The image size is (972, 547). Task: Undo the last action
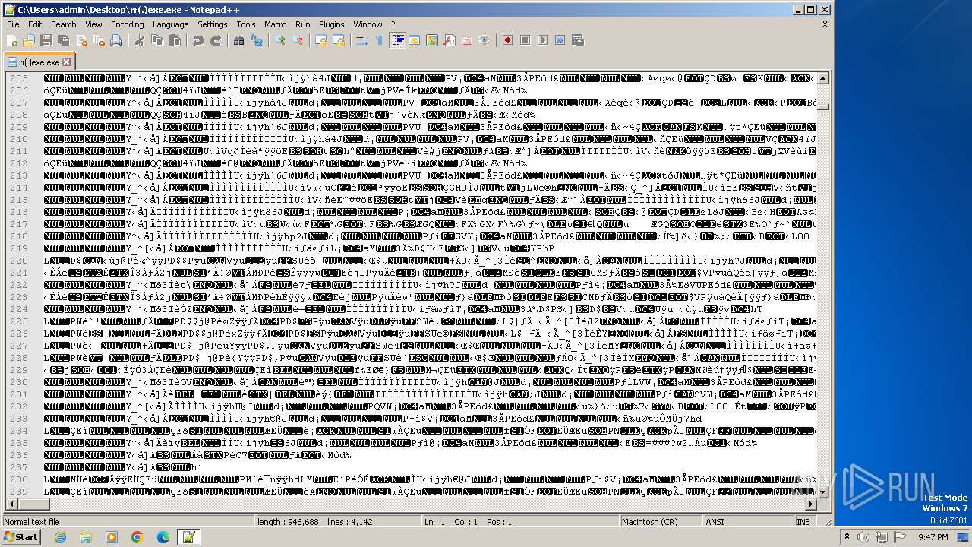pos(198,40)
